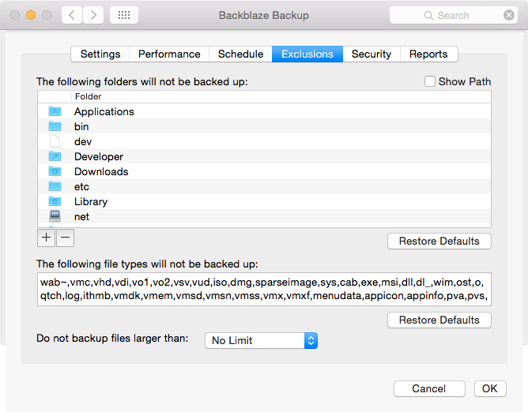The image size is (528, 412).
Task: Go back with the left arrow button
Action: (71, 15)
